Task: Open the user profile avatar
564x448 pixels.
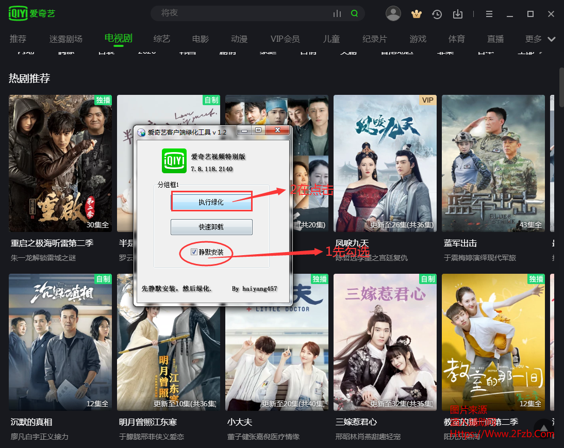Action: (393, 14)
